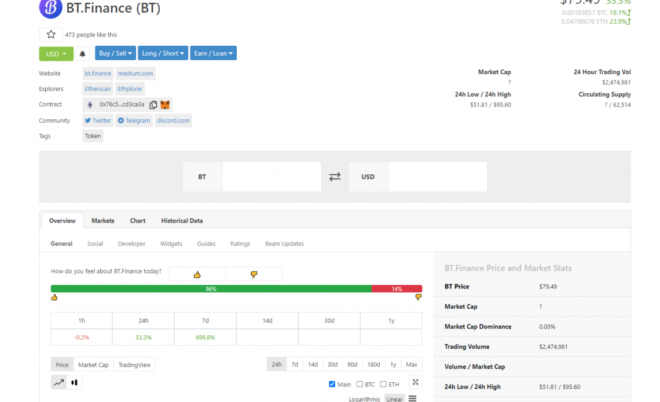This screenshot has height=402, width=660.
Task: Click the 33.3% value under 24h
Action: pyautogui.click(x=144, y=338)
